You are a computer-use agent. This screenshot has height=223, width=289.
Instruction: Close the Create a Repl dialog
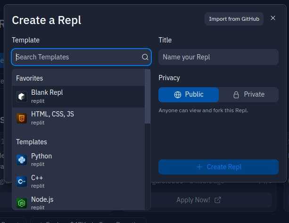pyautogui.click(x=273, y=18)
